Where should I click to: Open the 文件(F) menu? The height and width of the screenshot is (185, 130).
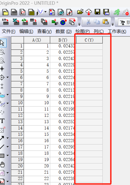(9, 32)
